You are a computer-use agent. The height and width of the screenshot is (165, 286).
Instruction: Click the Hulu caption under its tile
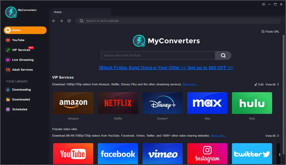click(252, 119)
